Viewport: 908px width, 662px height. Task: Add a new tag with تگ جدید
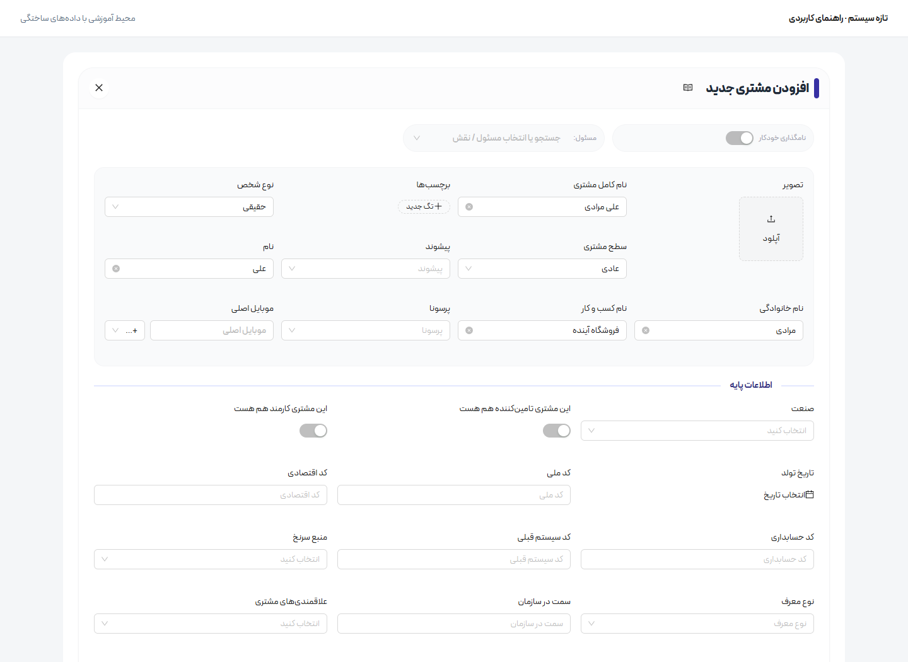point(424,206)
